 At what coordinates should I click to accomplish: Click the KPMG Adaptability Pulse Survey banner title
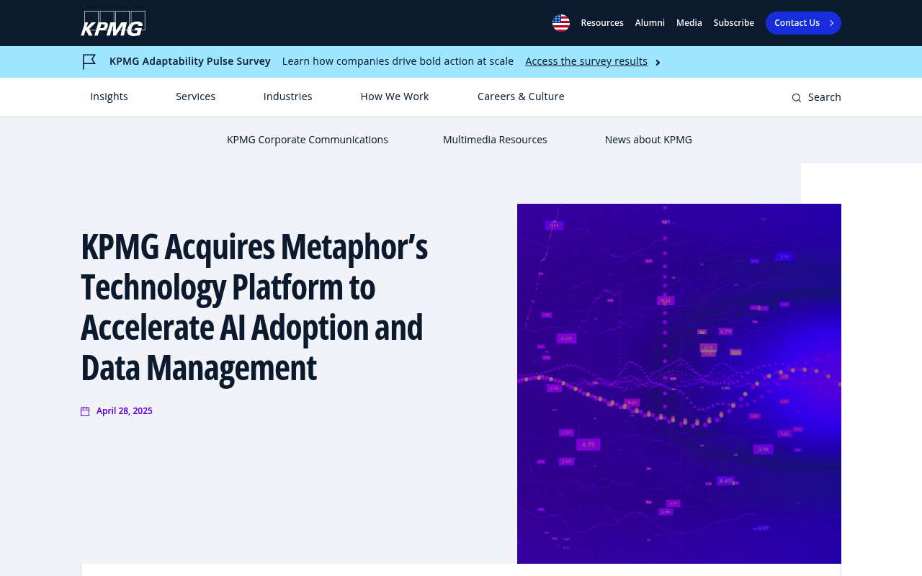coord(190,61)
